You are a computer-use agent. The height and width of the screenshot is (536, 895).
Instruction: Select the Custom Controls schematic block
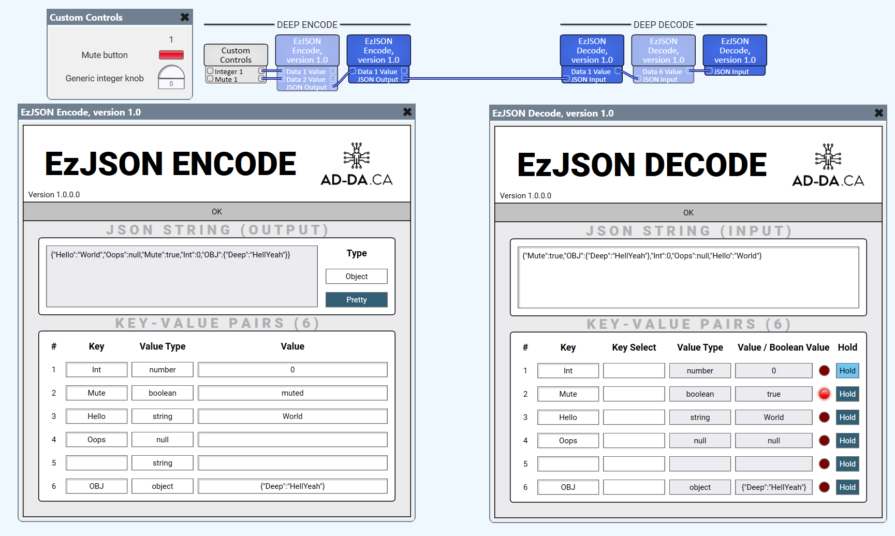tap(236, 55)
